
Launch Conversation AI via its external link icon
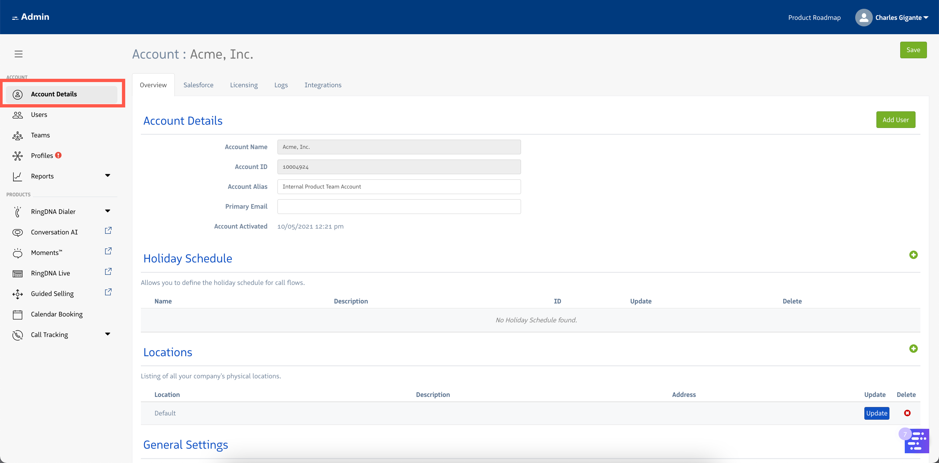pyautogui.click(x=108, y=231)
